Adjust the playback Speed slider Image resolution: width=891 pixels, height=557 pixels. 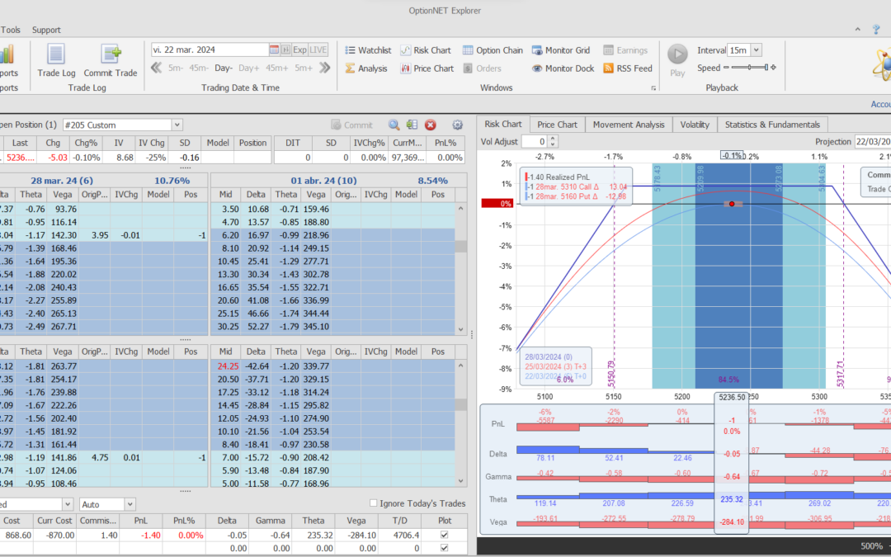coord(750,68)
